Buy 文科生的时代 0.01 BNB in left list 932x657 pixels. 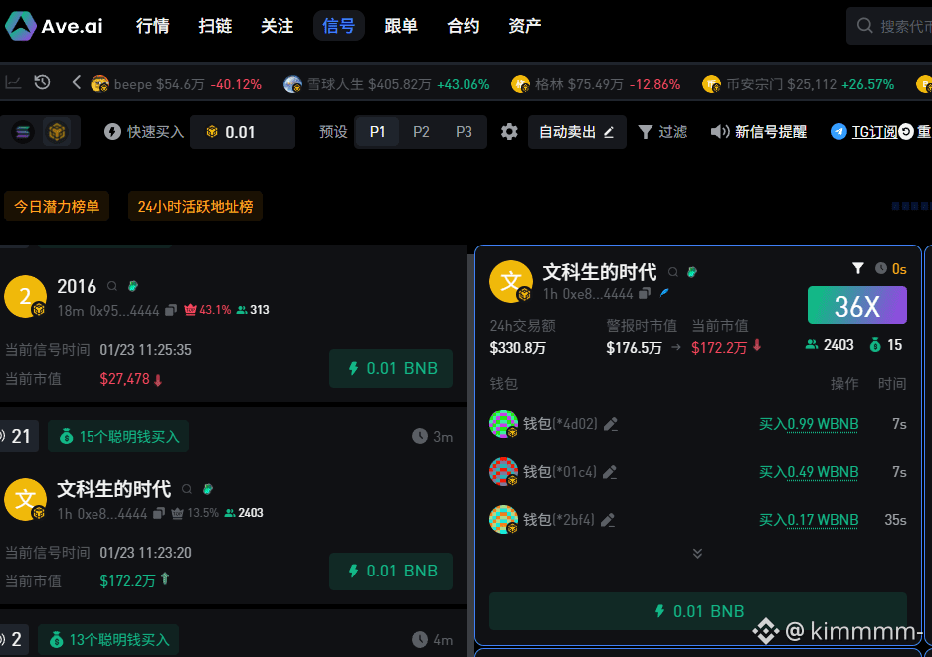pyautogui.click(x=391, y=572)
